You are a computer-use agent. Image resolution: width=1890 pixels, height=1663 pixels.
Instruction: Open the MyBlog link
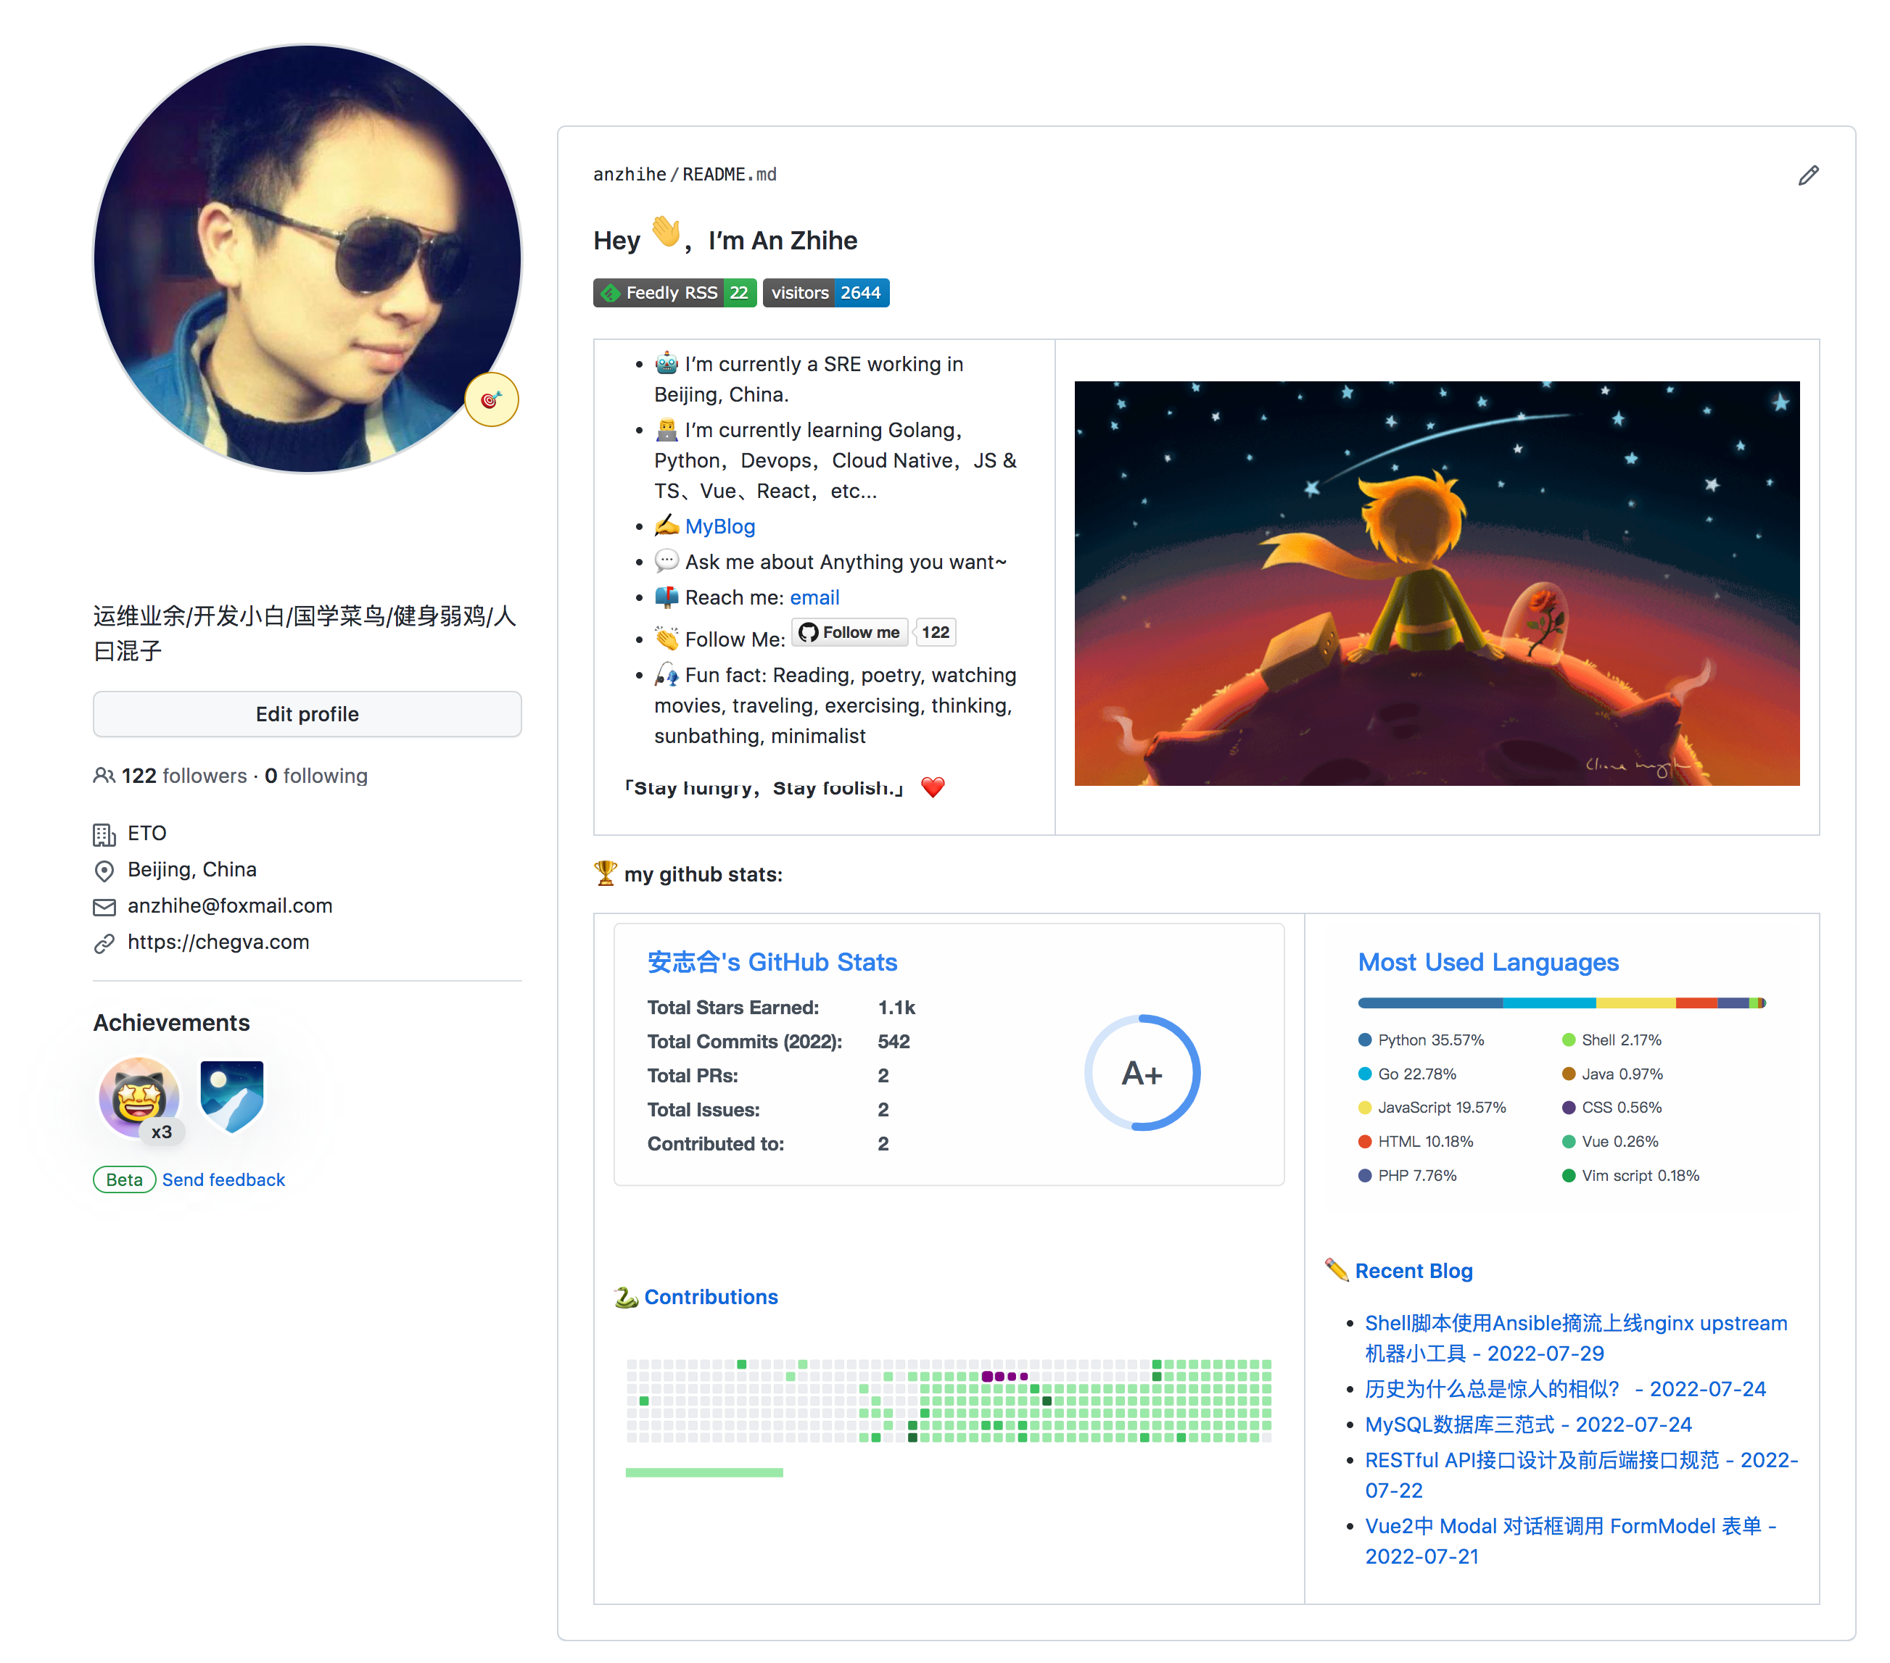click(x=719, y=526)
